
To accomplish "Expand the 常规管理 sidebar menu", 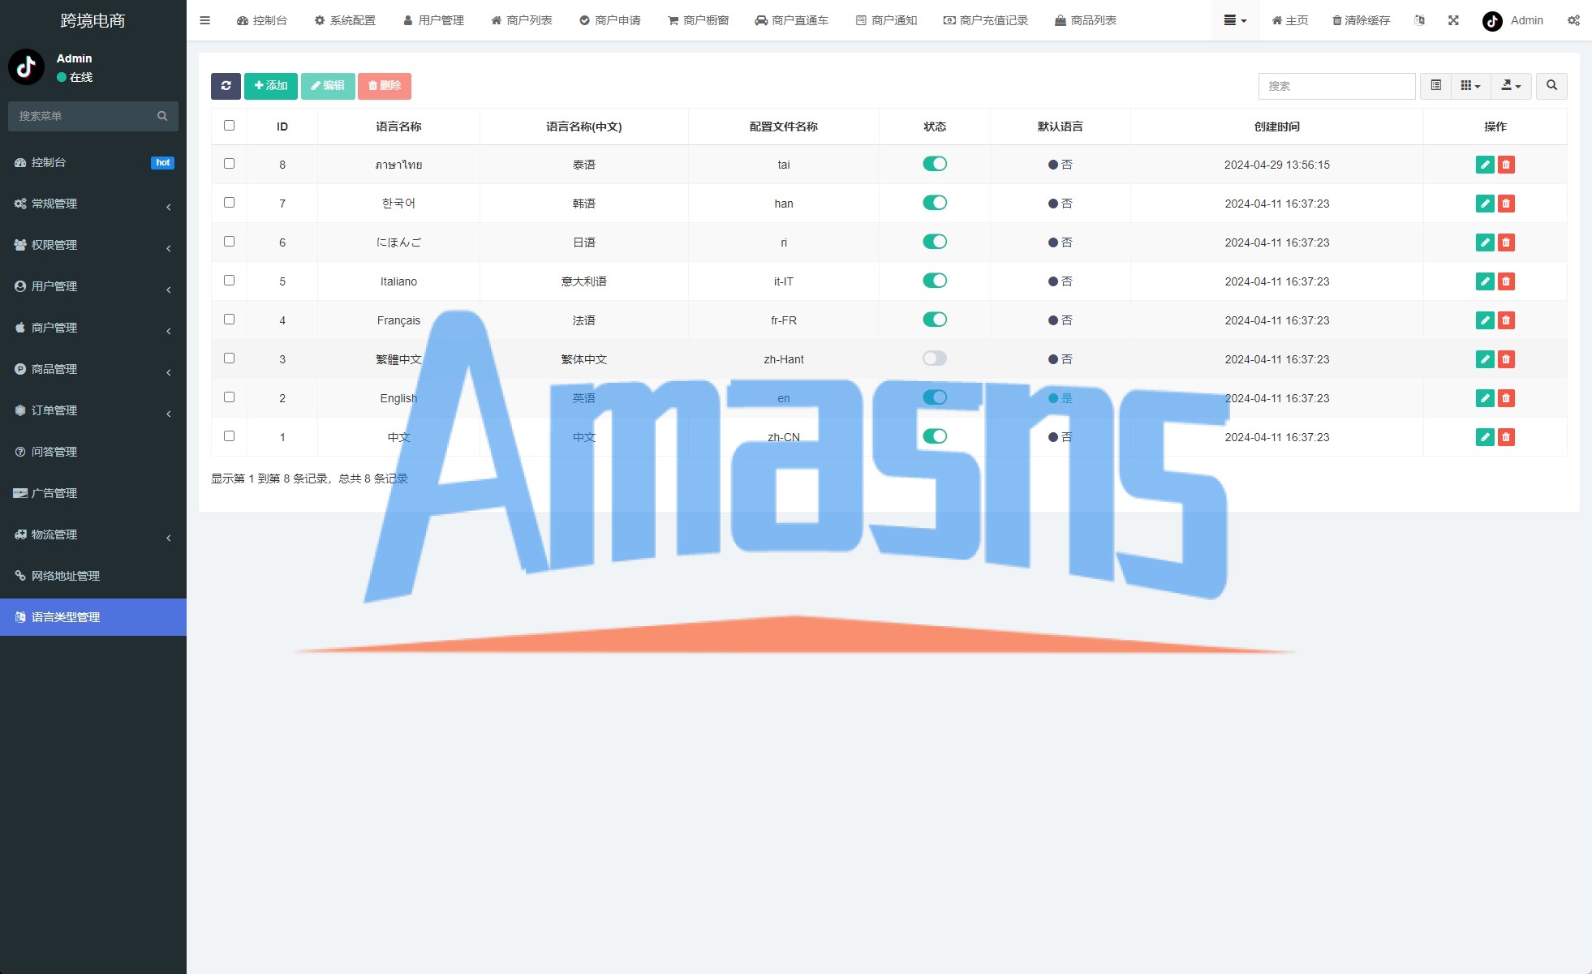I will [93, 204].
